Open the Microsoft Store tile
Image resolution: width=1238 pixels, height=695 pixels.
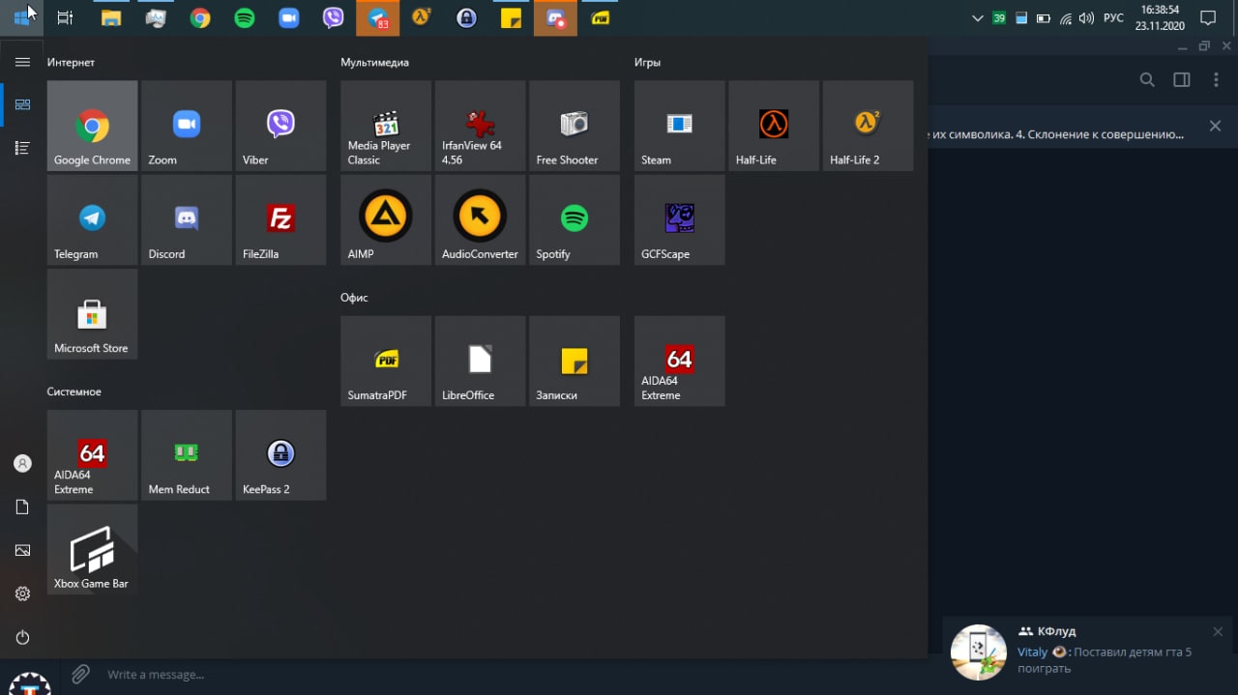coord(92,314)
